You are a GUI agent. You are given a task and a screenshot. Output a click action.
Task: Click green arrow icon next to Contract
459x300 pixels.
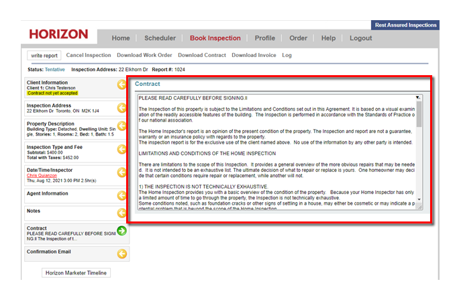(121, 232)
